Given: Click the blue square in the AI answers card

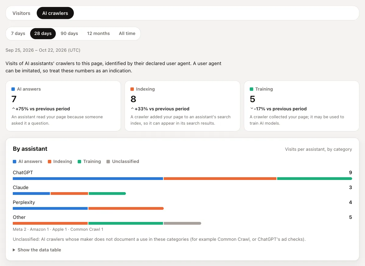Looking at the screenshot, I should click(x=13, y=89).
